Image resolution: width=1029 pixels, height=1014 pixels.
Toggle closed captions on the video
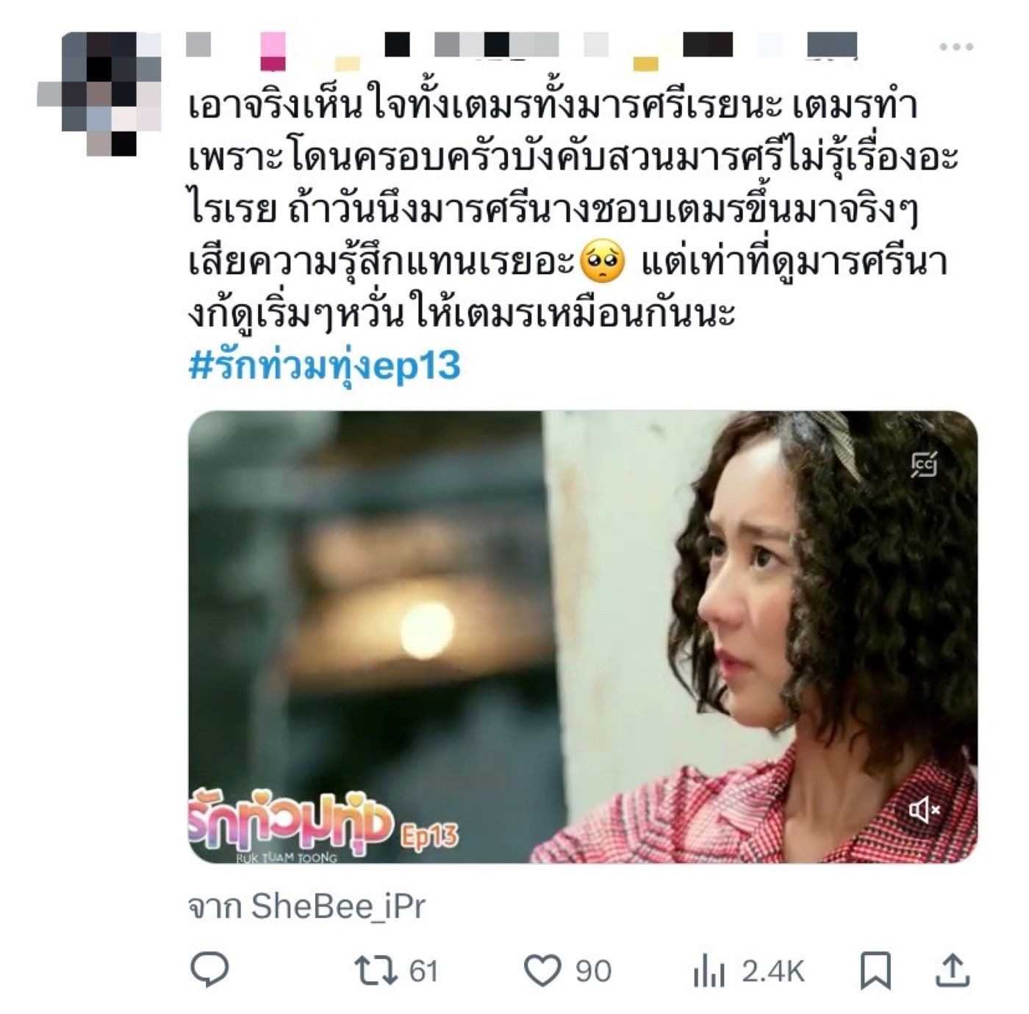pyautogui.click(x=924, y=464)
